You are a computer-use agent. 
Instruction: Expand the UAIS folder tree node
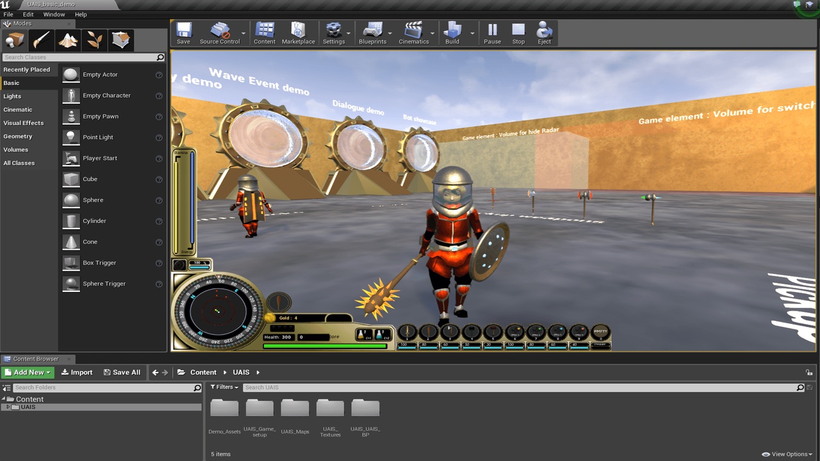(x=8, y=407)
